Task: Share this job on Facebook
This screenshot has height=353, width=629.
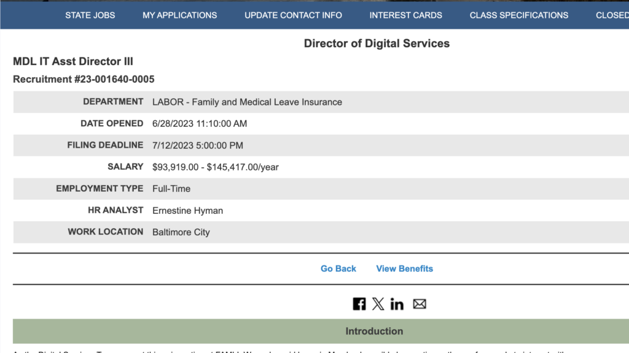Action: point(359,304)
